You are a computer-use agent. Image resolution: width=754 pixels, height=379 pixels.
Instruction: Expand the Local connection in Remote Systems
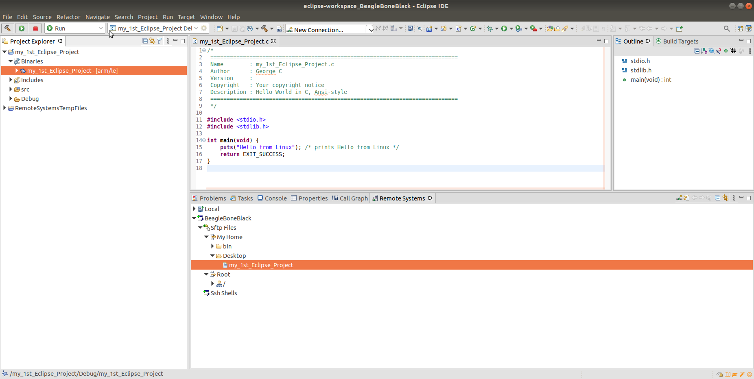coord(194,209)
